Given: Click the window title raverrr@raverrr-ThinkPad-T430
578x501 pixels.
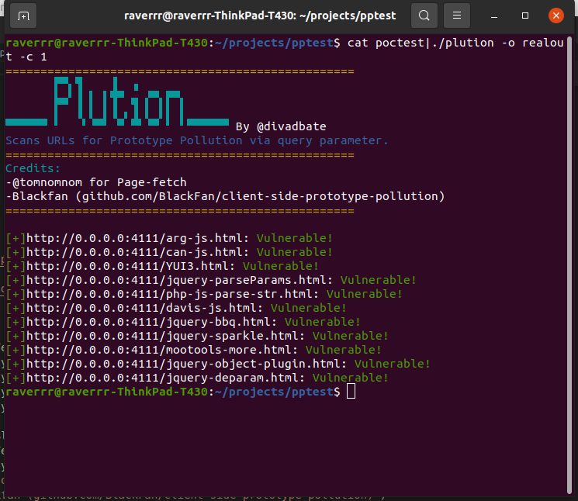Looking at the screenshot, I should [260, 16].
